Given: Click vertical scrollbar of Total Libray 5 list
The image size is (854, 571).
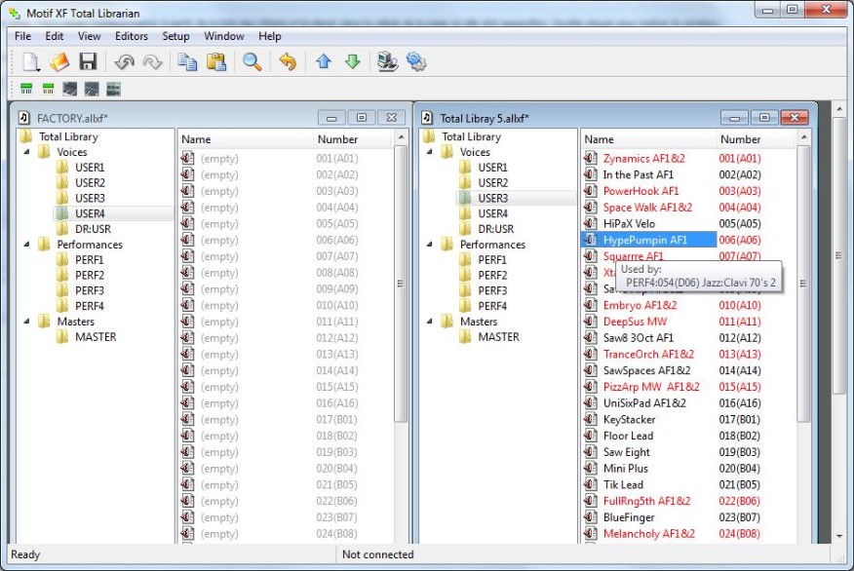Looking at the screenshot, I should click(803, 283).
